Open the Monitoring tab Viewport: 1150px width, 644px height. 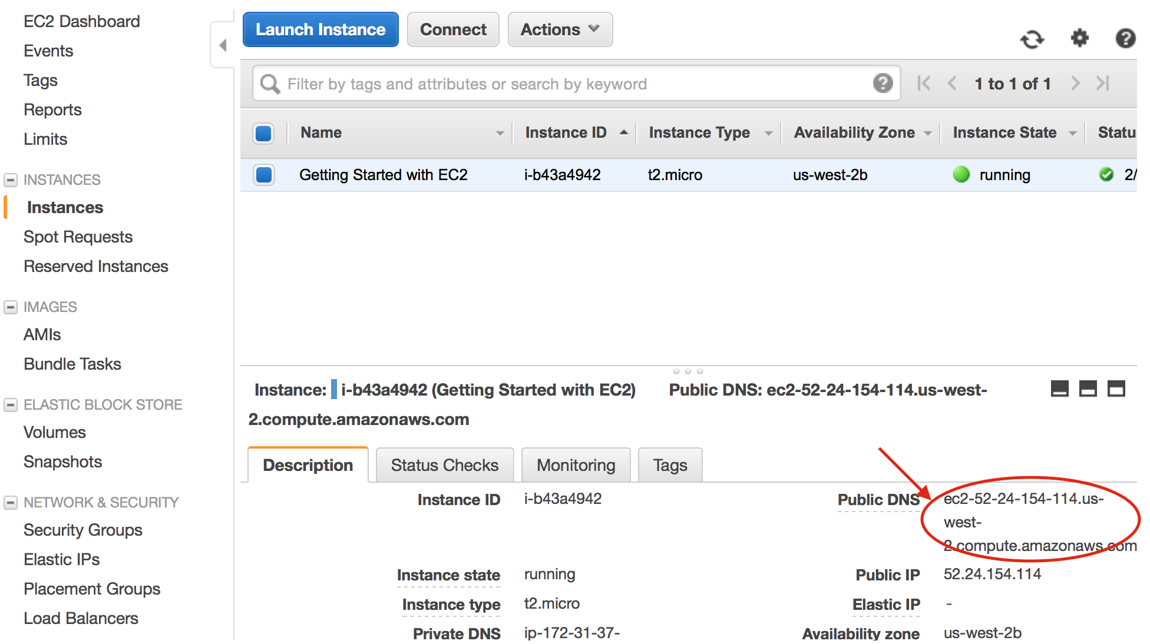576,465
